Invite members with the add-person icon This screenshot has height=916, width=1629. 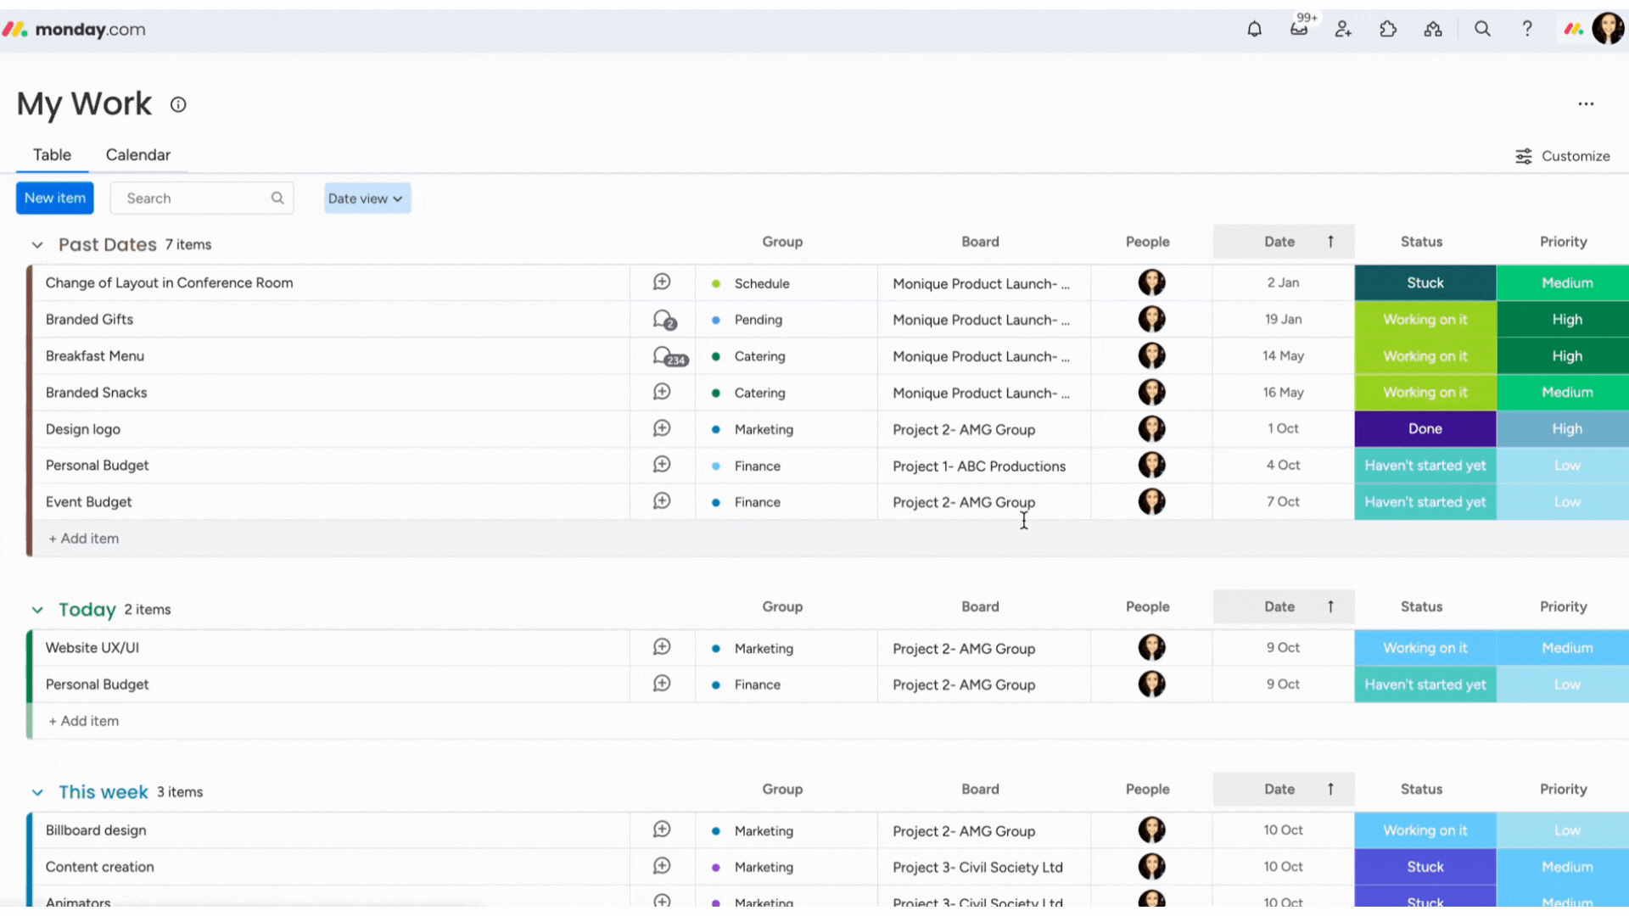point(1343,28)
